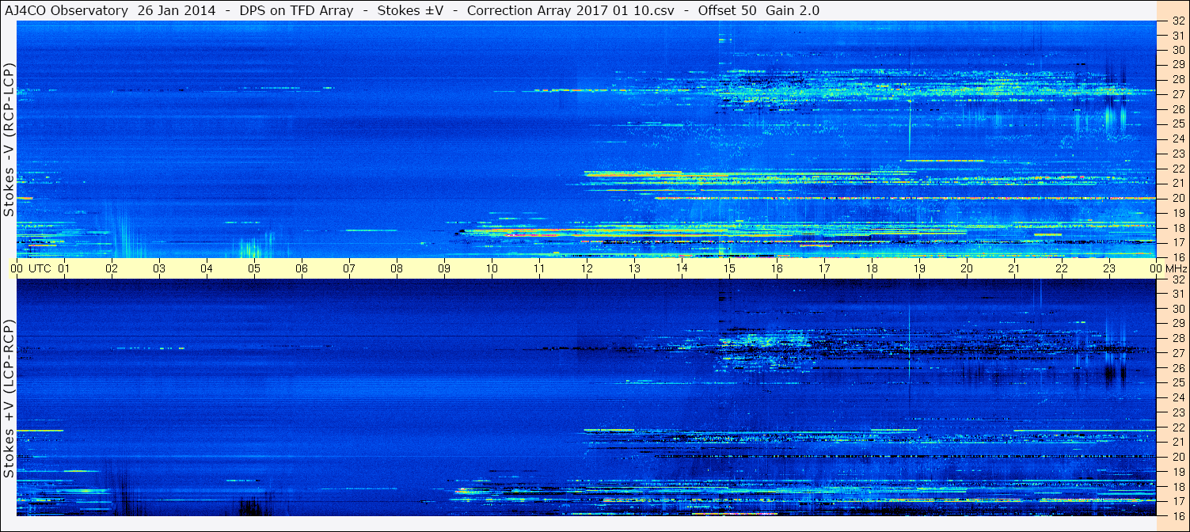This screenshot has height=532, width=1190.
Task: Click the 19 UTC hour marker
Action: coord(919,268)
